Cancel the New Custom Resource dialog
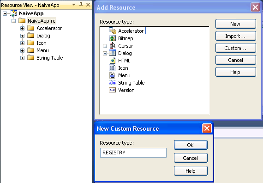The image size is (263, 183). (191, 158)
